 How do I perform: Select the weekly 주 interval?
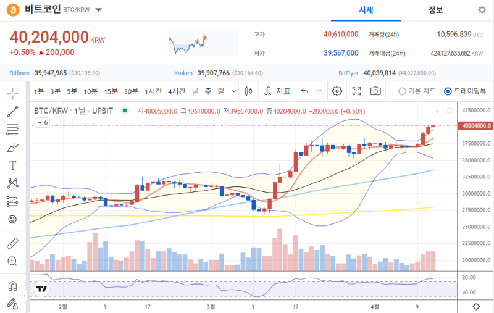[x=208, y=91]
